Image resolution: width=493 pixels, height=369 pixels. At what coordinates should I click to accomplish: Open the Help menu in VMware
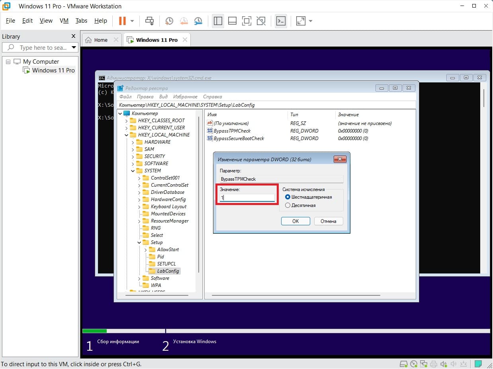(101, 21)
